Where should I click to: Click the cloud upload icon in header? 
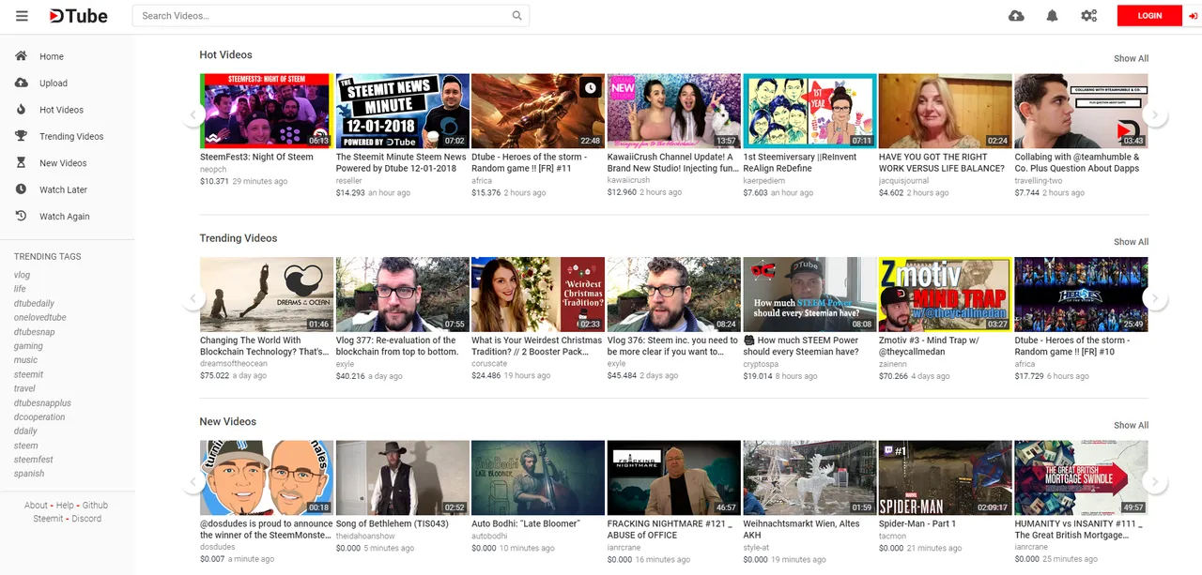point(1016,16)
